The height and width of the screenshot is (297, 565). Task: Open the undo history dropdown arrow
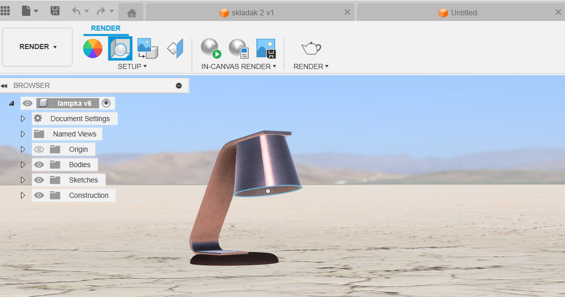(86, 11)
